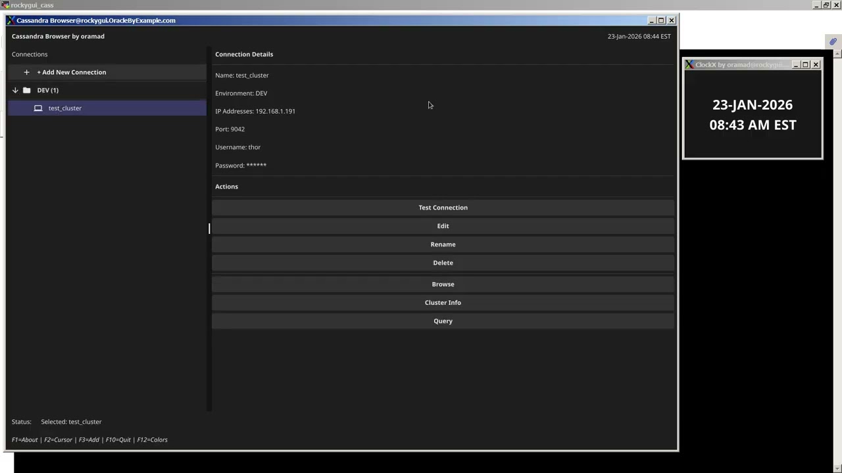Click the Test Connection button

443,208
